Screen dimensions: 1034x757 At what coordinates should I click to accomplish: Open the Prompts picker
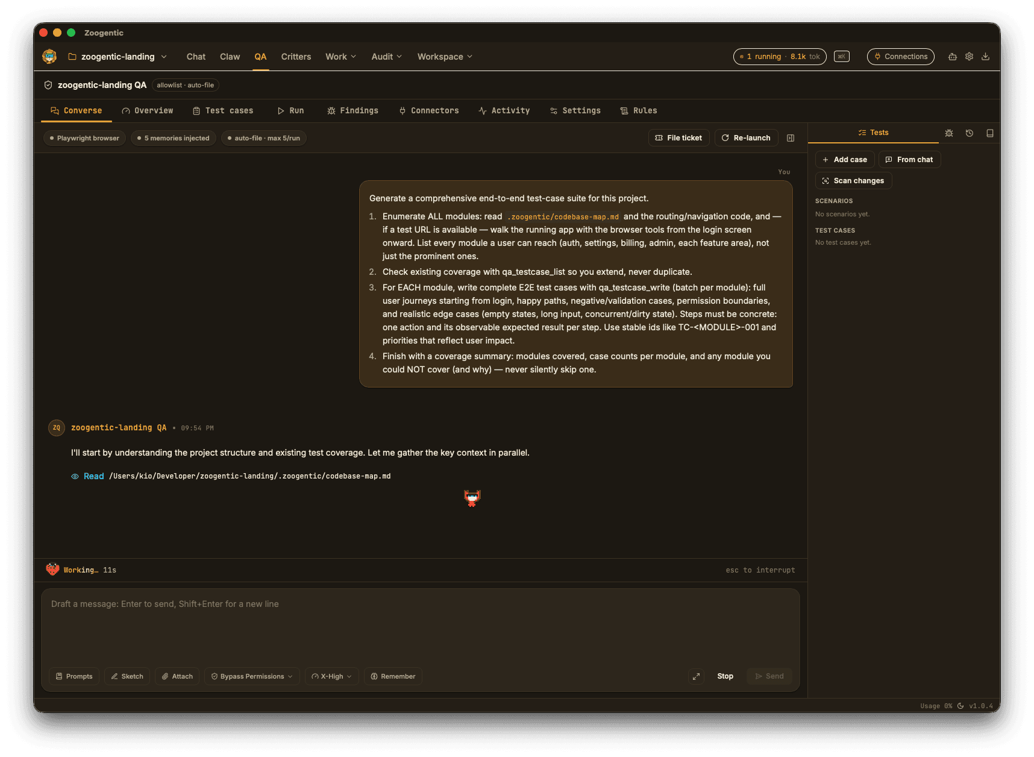pyautogui.click(x=74, y=676)
